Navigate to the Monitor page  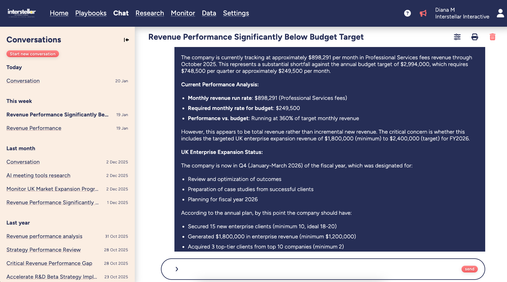tap(183, 13)
